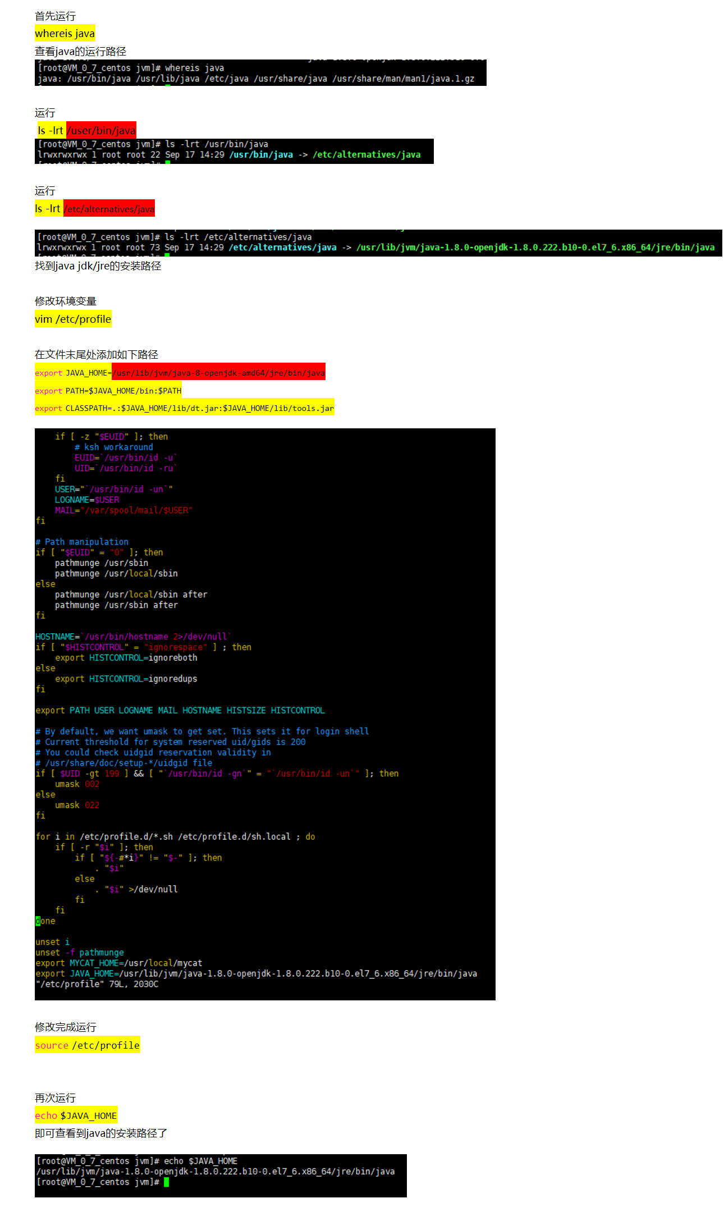This screenshot has width=724, height=1221.
Task: Click the line '. "$i" >/dev/null'
Action: coord(136,889)
